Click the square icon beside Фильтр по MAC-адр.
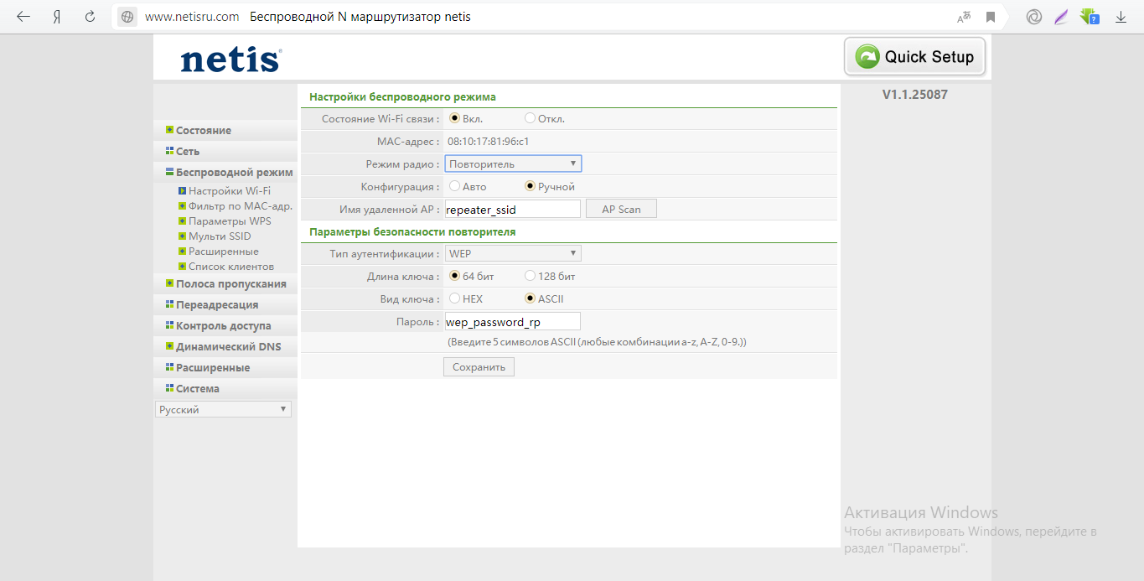 point(181,205)
